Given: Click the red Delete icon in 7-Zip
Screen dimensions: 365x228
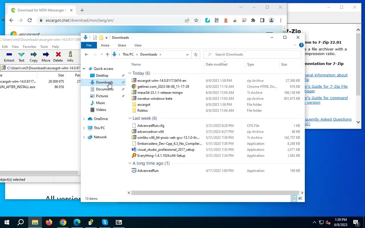Looking at the screenshot, I should coord(58,54).
